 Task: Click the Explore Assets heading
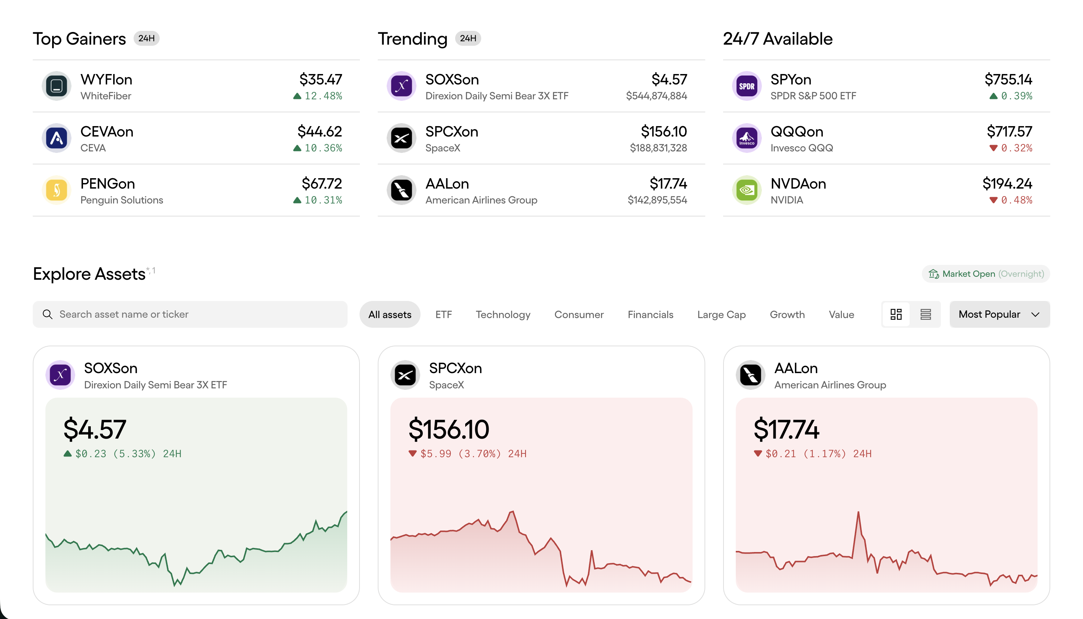click(89, 274)
